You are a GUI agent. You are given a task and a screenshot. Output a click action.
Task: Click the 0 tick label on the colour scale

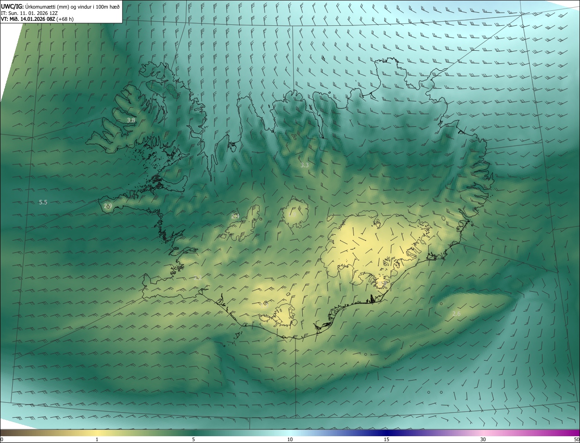2,440
